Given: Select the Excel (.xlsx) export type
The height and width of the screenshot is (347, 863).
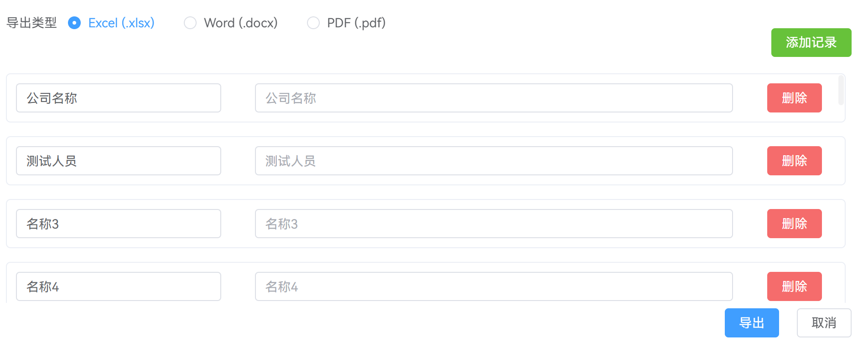Looking at the screenshot, I should click(x=74, y=23).
